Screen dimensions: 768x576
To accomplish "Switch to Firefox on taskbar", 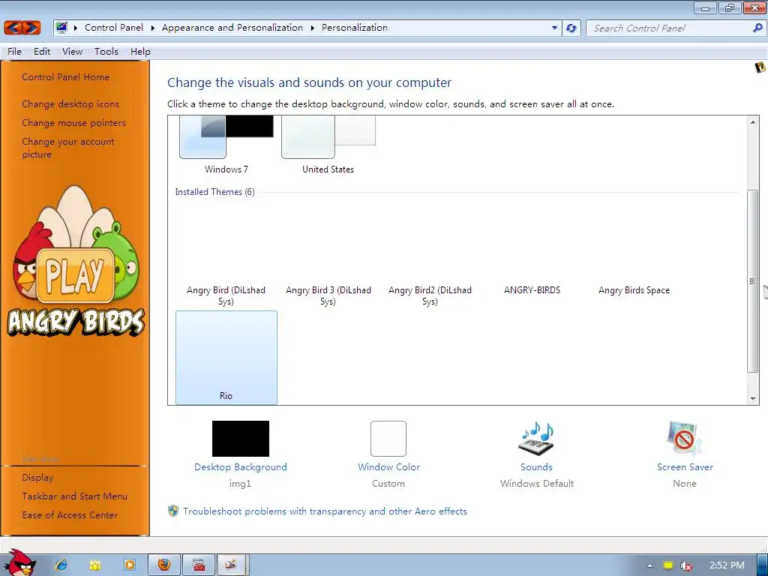I will point(164,565).
